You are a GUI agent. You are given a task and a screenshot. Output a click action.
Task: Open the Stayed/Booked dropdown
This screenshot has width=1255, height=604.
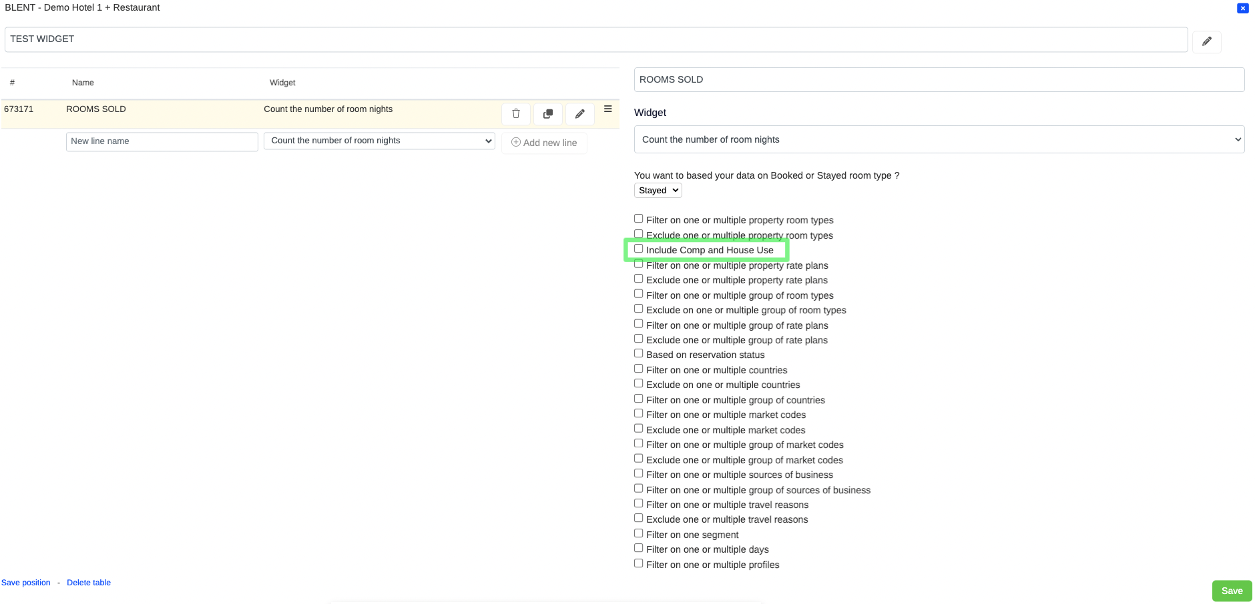[x=658, y=191]
